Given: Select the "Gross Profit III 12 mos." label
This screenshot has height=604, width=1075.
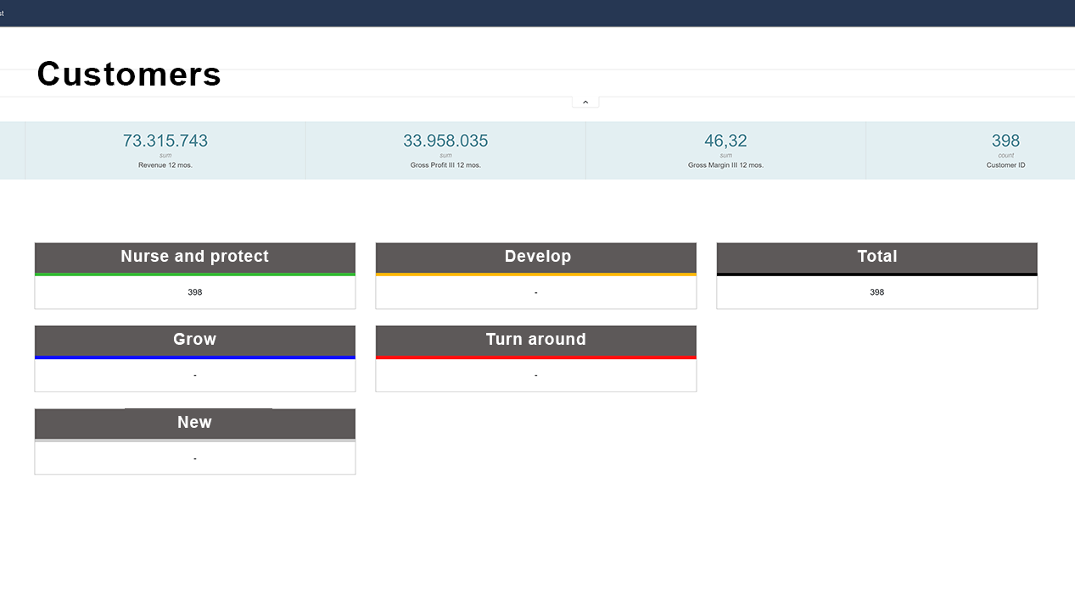Looking at the screenshot, I should pos(445,165).
